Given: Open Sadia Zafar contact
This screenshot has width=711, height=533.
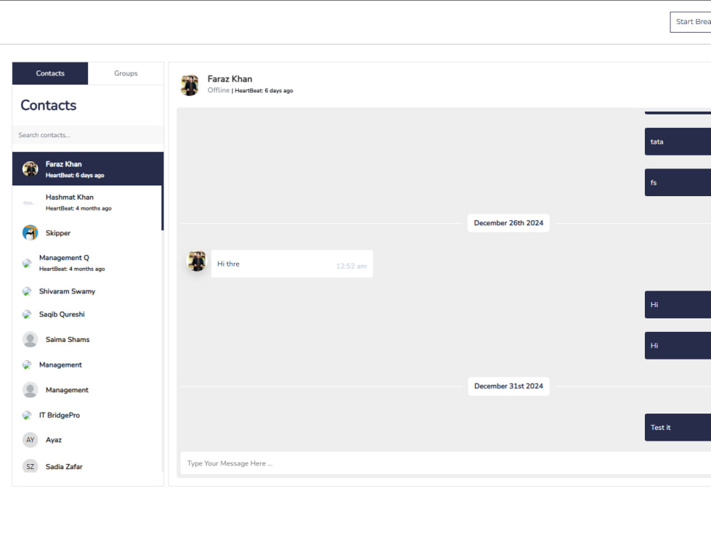Looking at the screenshot, I should click(87, 466).
